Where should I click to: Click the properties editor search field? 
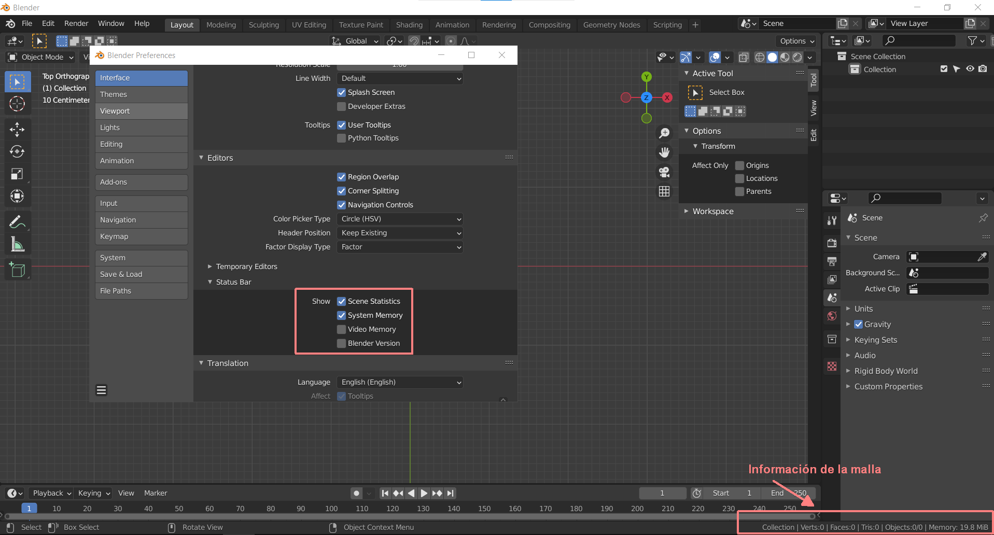point(905,198)
